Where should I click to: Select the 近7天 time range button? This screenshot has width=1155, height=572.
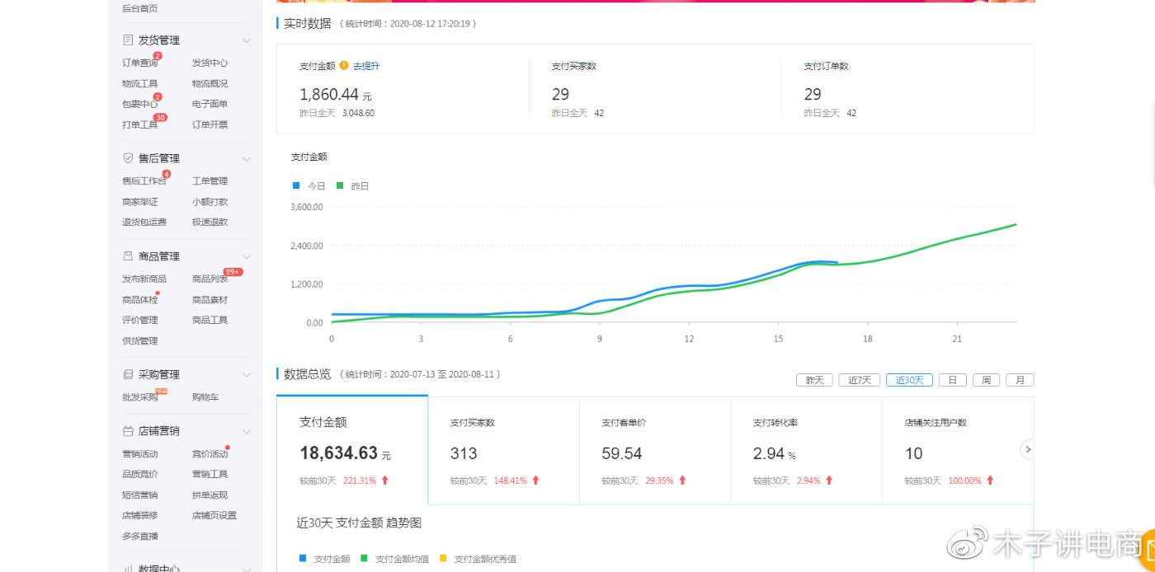pyautogui.click(x=859, y=380)
